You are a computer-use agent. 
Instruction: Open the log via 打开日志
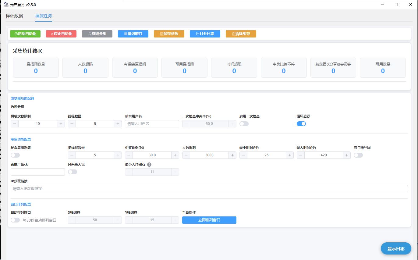(x=205, y=34)
